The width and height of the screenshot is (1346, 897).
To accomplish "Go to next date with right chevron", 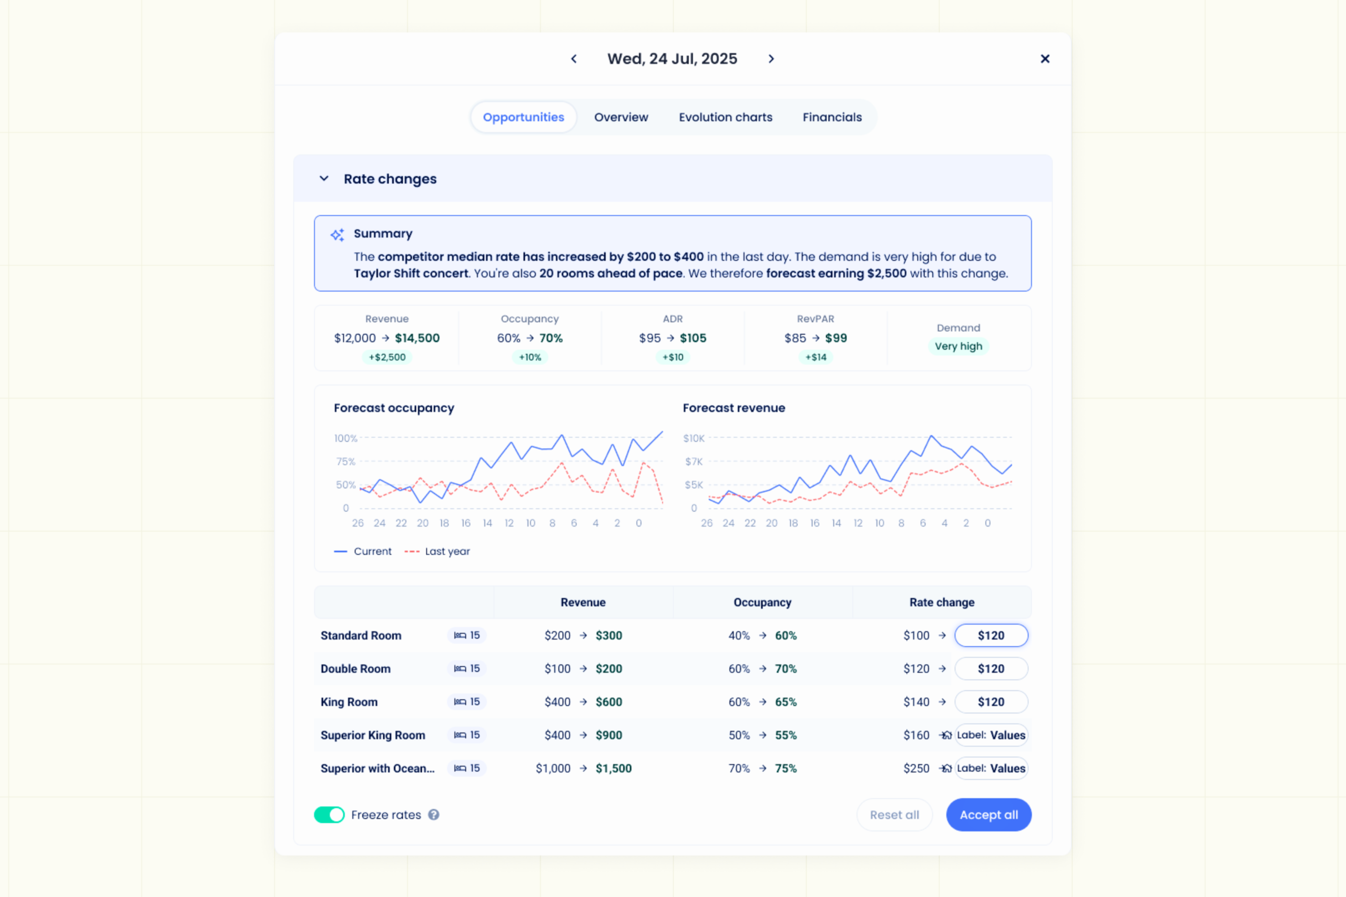I will [771, 59].
